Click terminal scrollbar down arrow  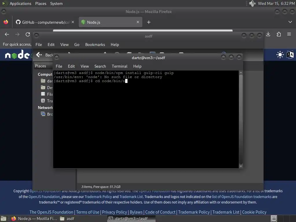click(x=241, y=166)
